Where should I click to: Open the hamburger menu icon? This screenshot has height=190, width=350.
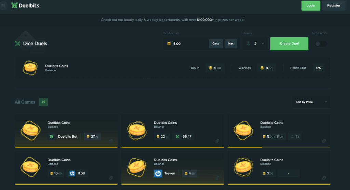pos(3,5)
